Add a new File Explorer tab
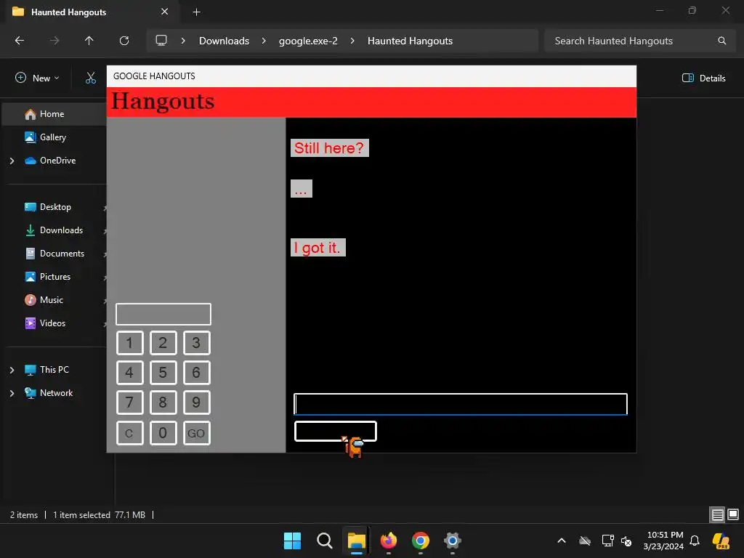 tap(196, 12)
